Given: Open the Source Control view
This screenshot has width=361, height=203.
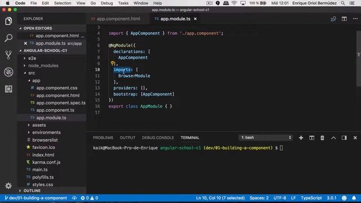Looking at the screenshot, I should pos(8,55).
